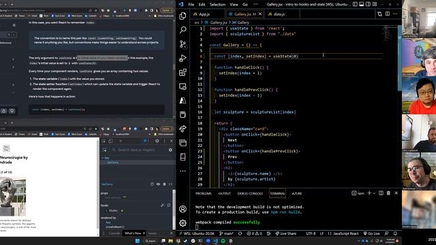
Task: Open the Edit menu
Action: point(202,4)
